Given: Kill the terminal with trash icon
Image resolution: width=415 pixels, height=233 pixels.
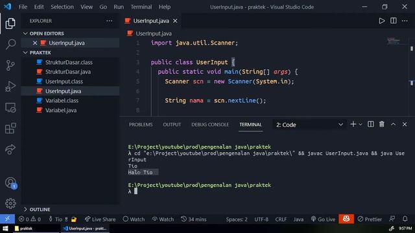Looking at the screenshot, I should [x=382, y=124].
